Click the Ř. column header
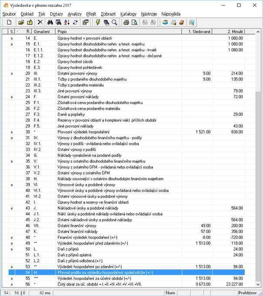Viewport: 263px width, 296px height. tap(23, 32)
